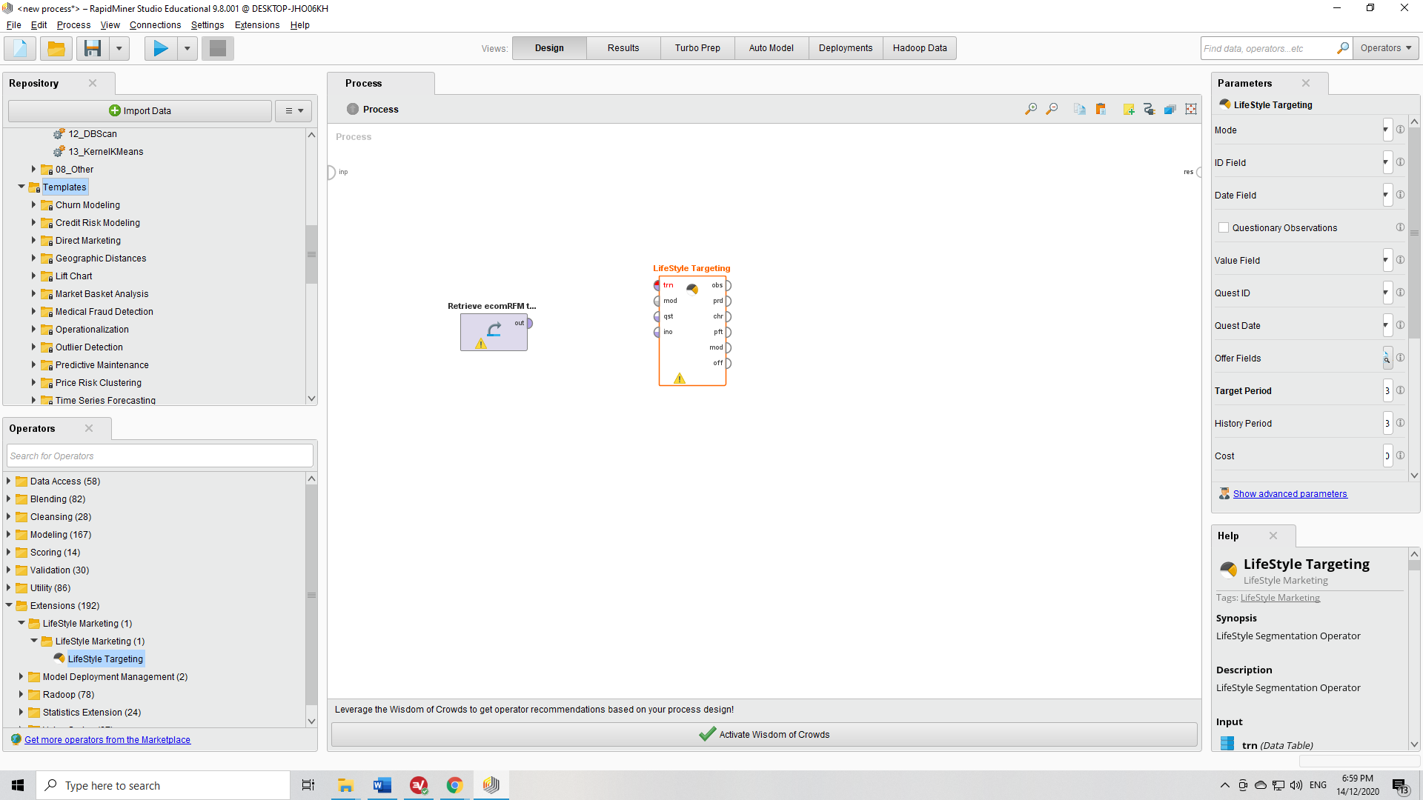Viewport: 1423px width, 800px height.
Task: Expand the Modeling (167) operator group
Action: [8, 534]
